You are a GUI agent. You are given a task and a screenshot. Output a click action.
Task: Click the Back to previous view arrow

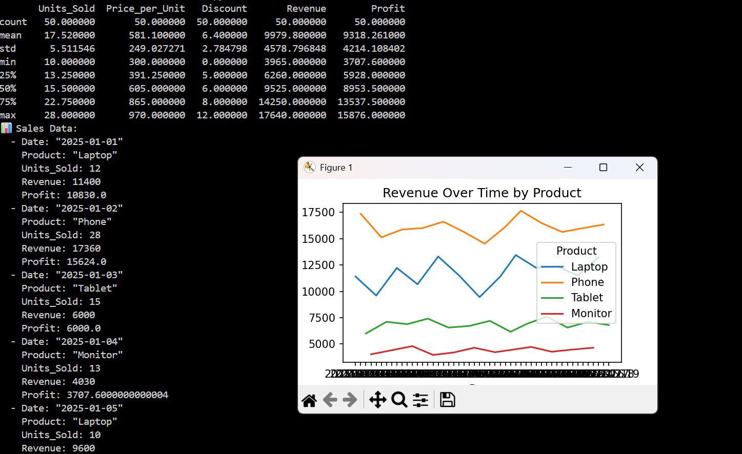pyautogui.click(x=330, y=400)
